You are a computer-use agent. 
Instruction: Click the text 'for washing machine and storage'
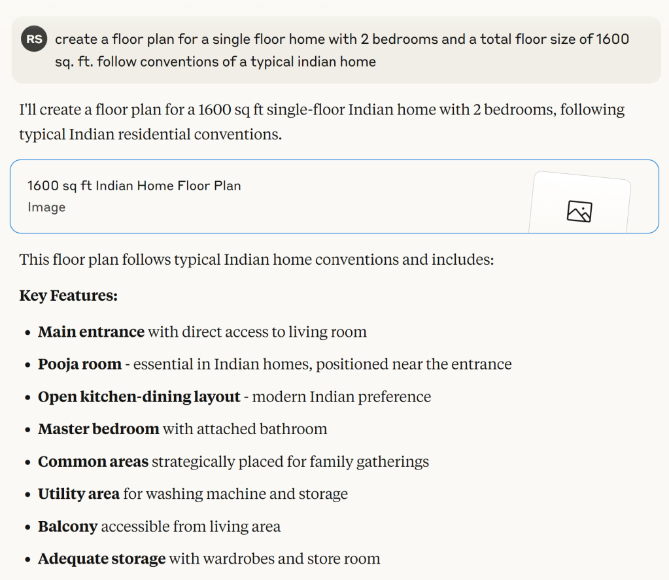pyautogui.click(x=235, y=494)
